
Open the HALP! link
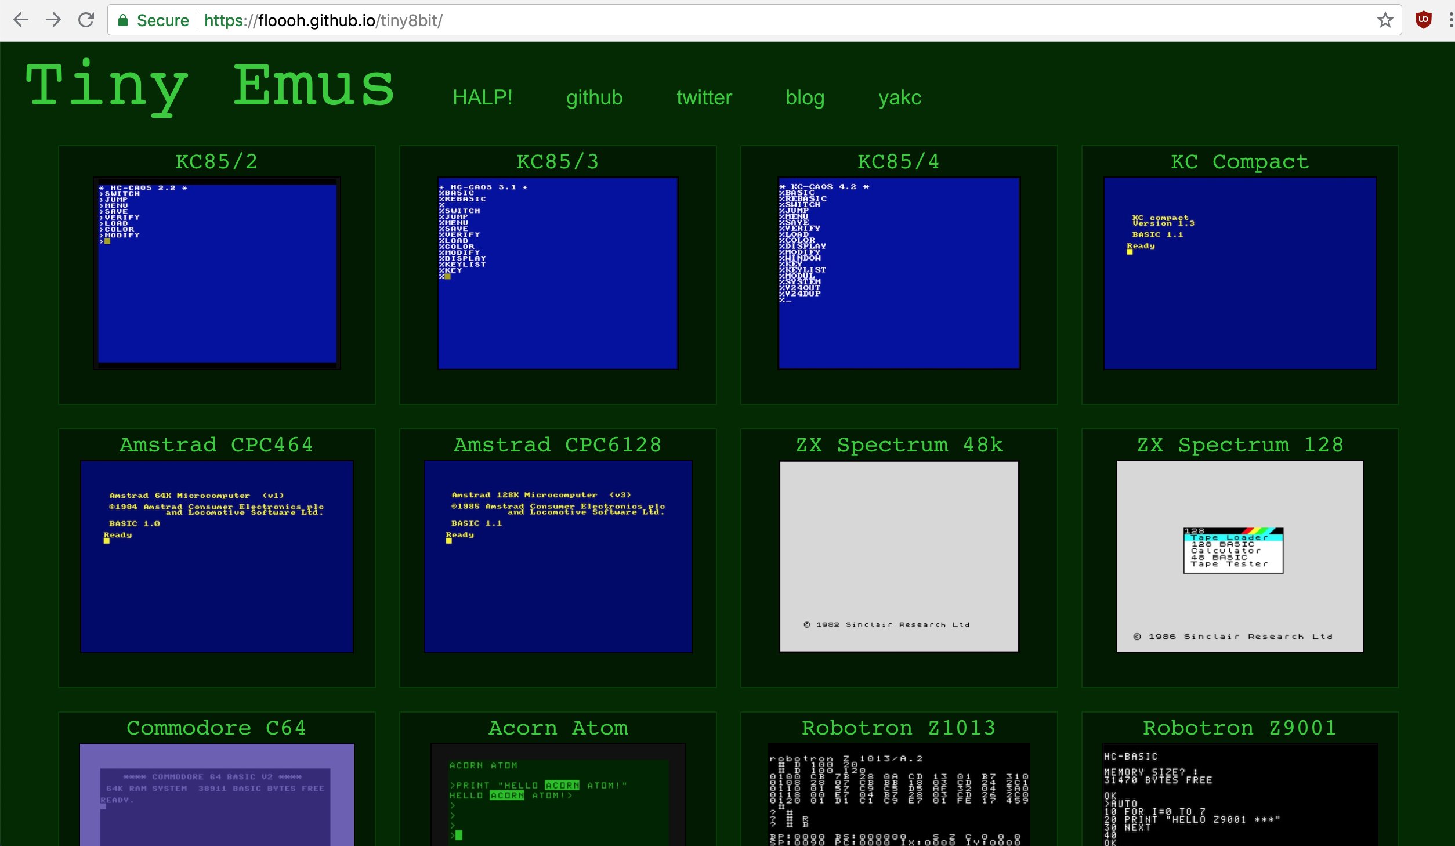(482, 97)
